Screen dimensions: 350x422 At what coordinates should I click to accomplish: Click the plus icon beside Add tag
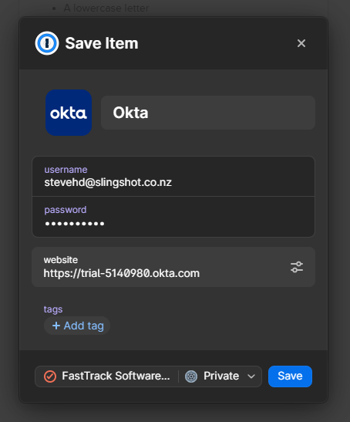[56, 326]
